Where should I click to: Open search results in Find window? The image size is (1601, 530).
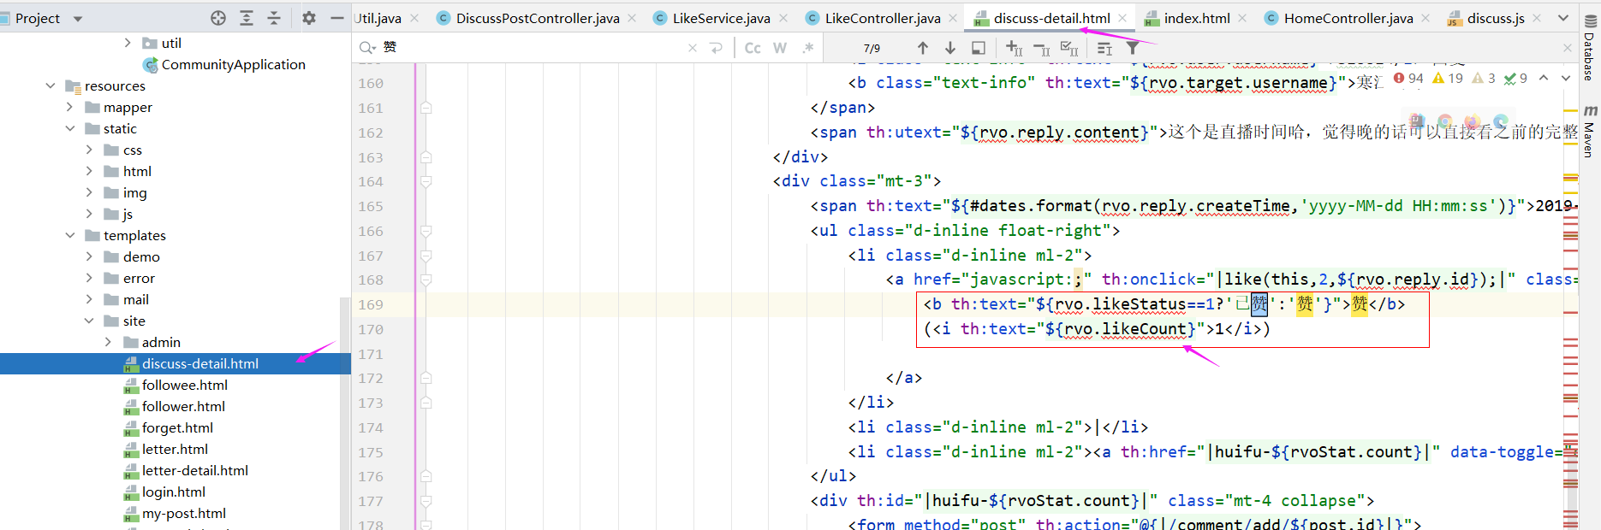(x=979, y=48)
